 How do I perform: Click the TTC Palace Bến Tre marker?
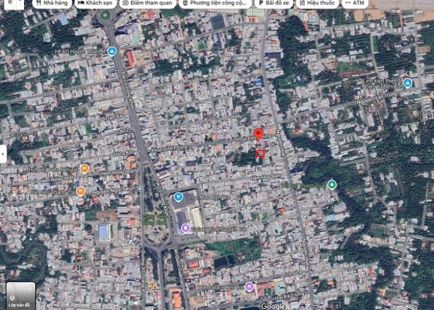click(249, 286)
